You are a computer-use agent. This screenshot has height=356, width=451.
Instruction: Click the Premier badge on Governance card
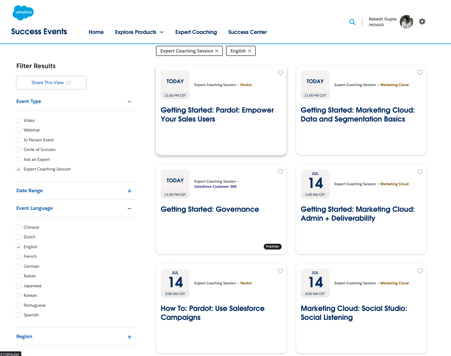click(x=273, y=247)
